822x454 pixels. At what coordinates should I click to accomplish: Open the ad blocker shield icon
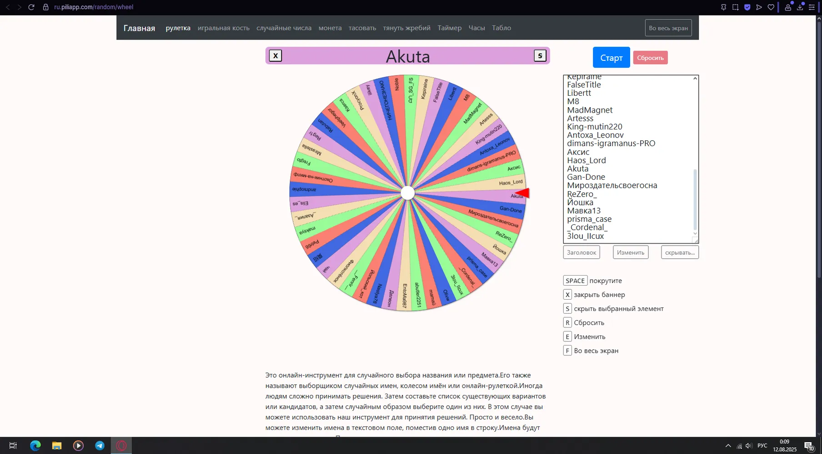tap(747, 7)
